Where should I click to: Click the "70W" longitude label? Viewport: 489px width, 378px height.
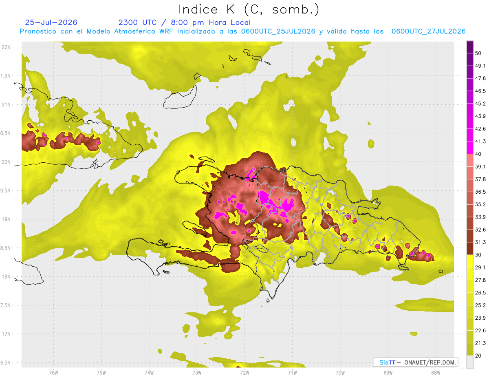340,372
